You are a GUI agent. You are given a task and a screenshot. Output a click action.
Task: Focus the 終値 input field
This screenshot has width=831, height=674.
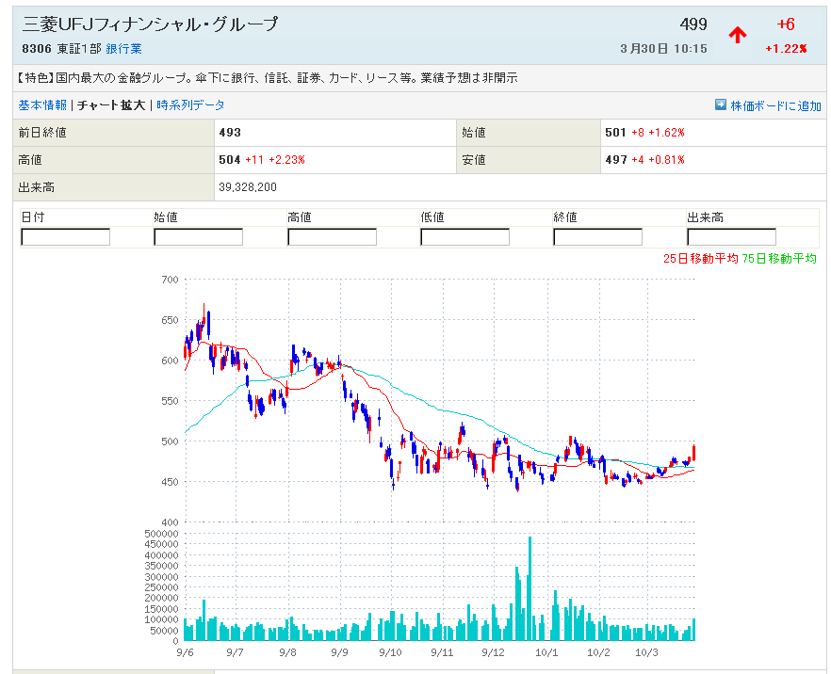point(597,237)
